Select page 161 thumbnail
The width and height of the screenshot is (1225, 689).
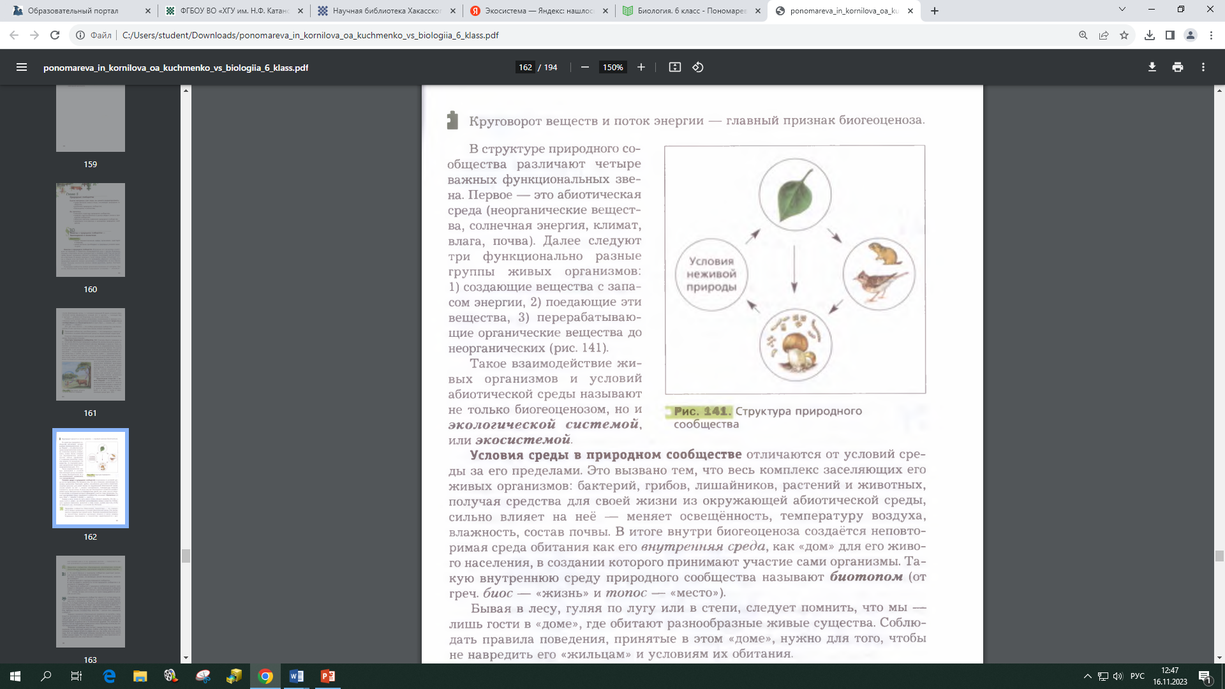(91, 354)
